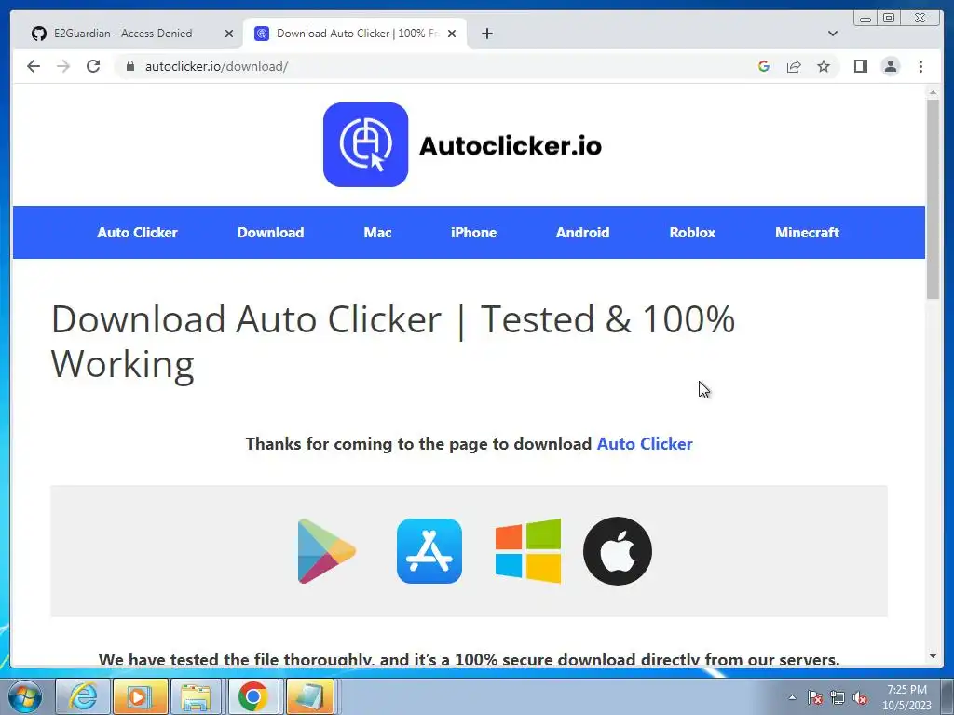
Task: Open Windows Media Player from taskbar
Action: tap(140, 696)
